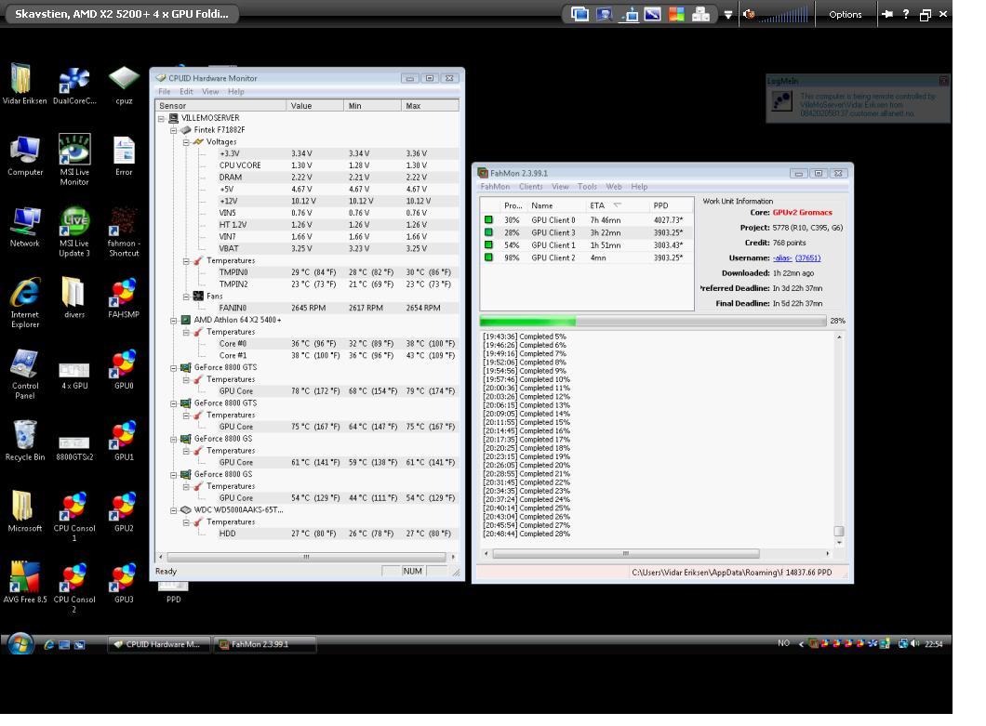
Task: Collapse the Fans tree node
Action: [x=186, y=296]
